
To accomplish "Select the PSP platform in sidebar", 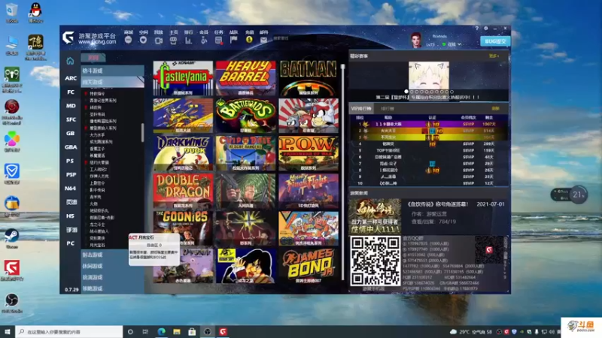I will point(71,175).
